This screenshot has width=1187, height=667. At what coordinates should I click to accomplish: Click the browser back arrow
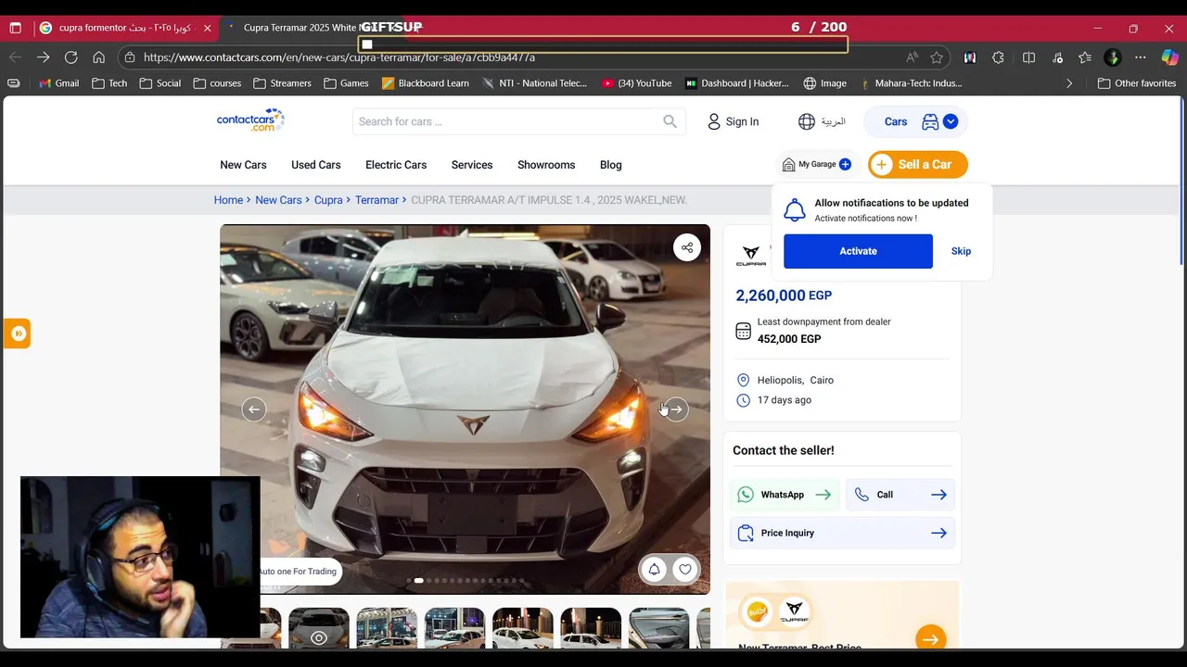[15, 57]
